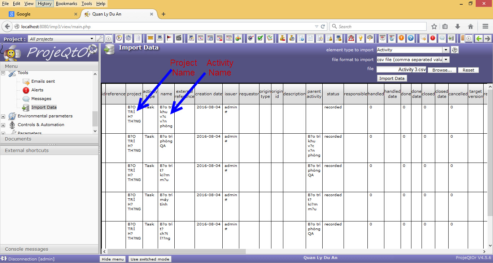This screenshot has height=263, width=493.
Task: Open Alerts in the Tools menu
Action: [x=37, y=90]
